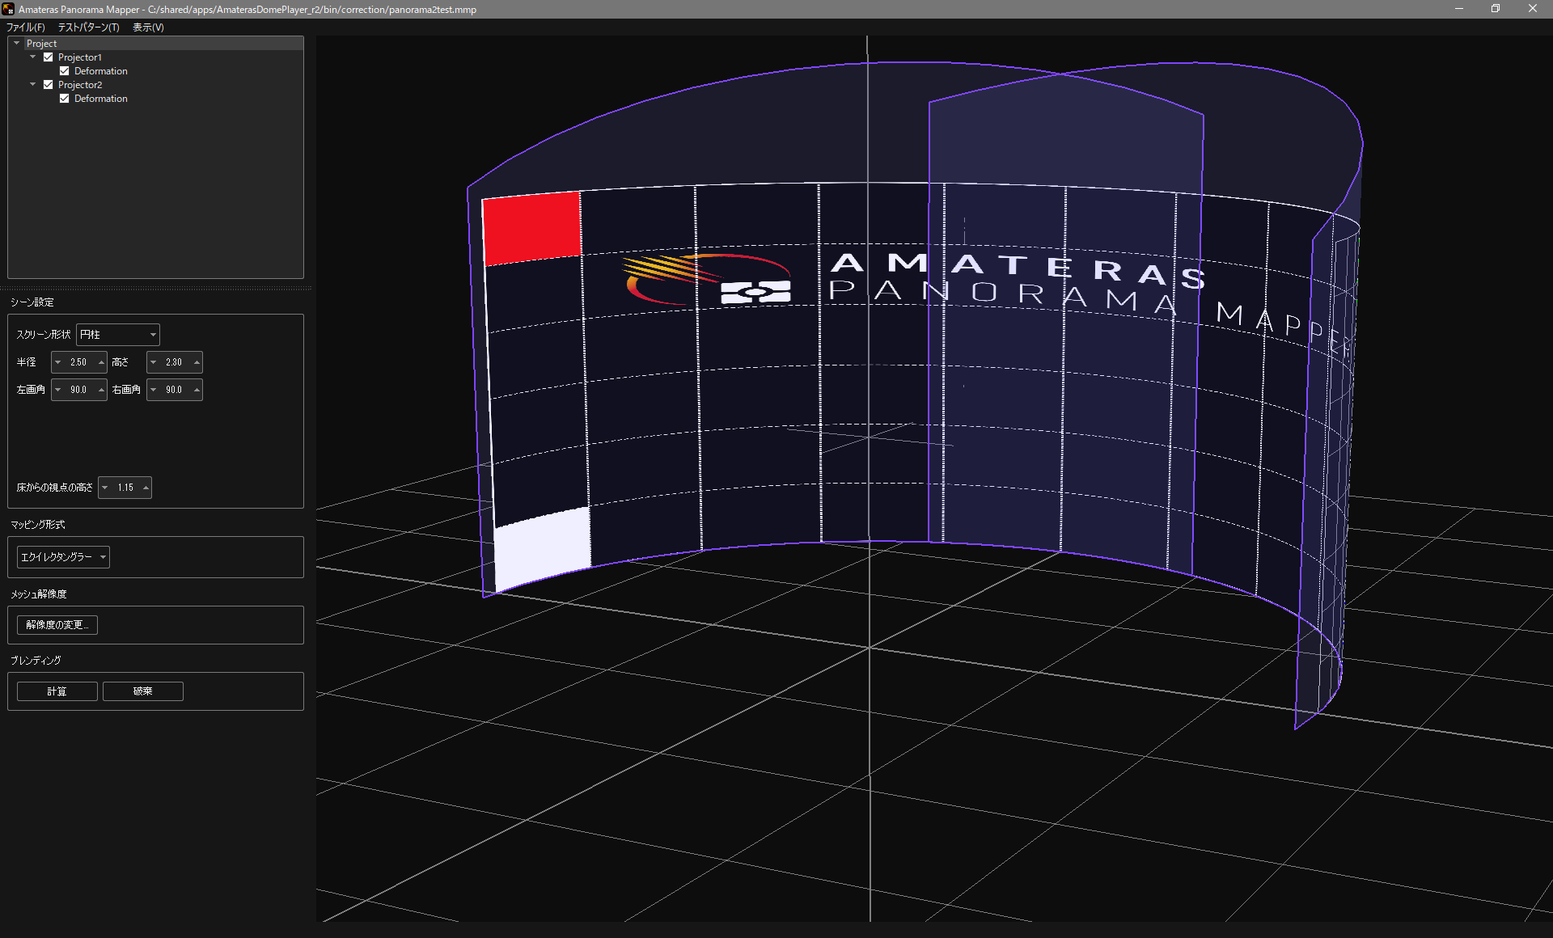Click the 半径 field showing 2.50
The width and height of the screenshot is (1553, 938).
[x=79, y=362]
